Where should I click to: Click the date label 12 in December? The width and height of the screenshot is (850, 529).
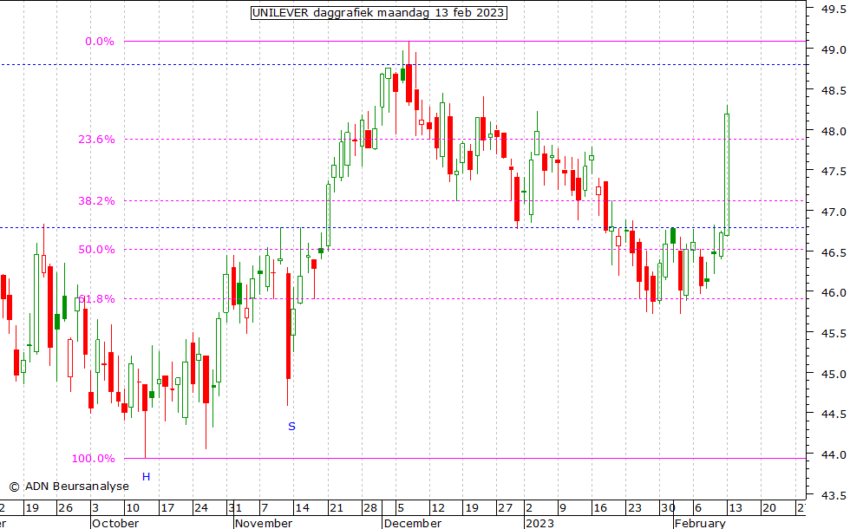click(437, 508)
